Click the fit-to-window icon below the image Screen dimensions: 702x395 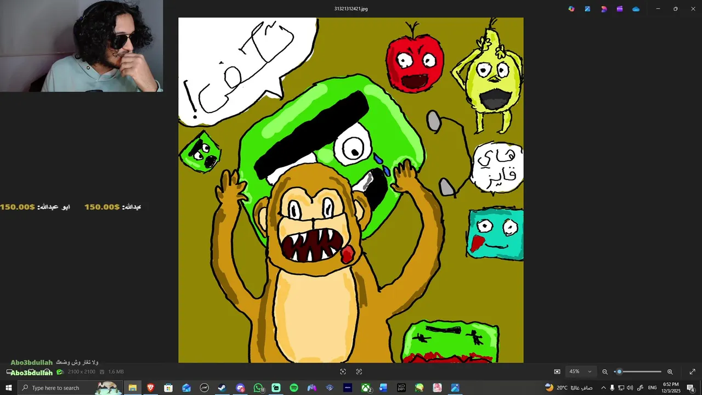point(343,371)
